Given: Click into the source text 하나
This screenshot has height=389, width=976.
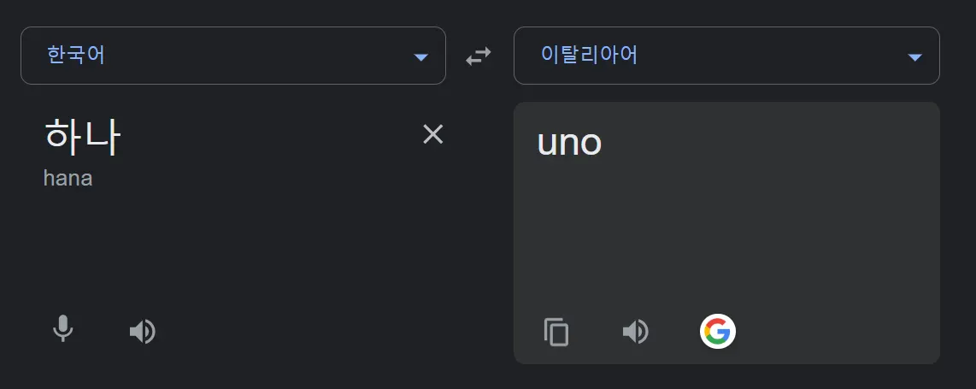Looking at the screenshot, I should pos(82,137).
